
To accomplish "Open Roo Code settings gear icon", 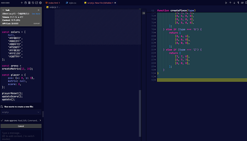I will [40, 3].
